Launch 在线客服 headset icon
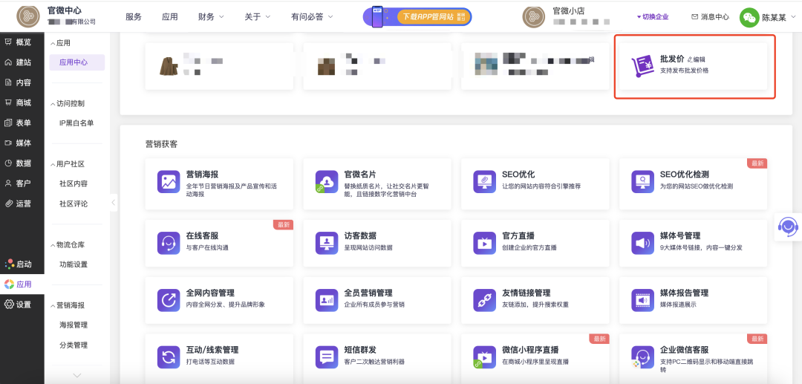802x384 pixels. point(169,243)
